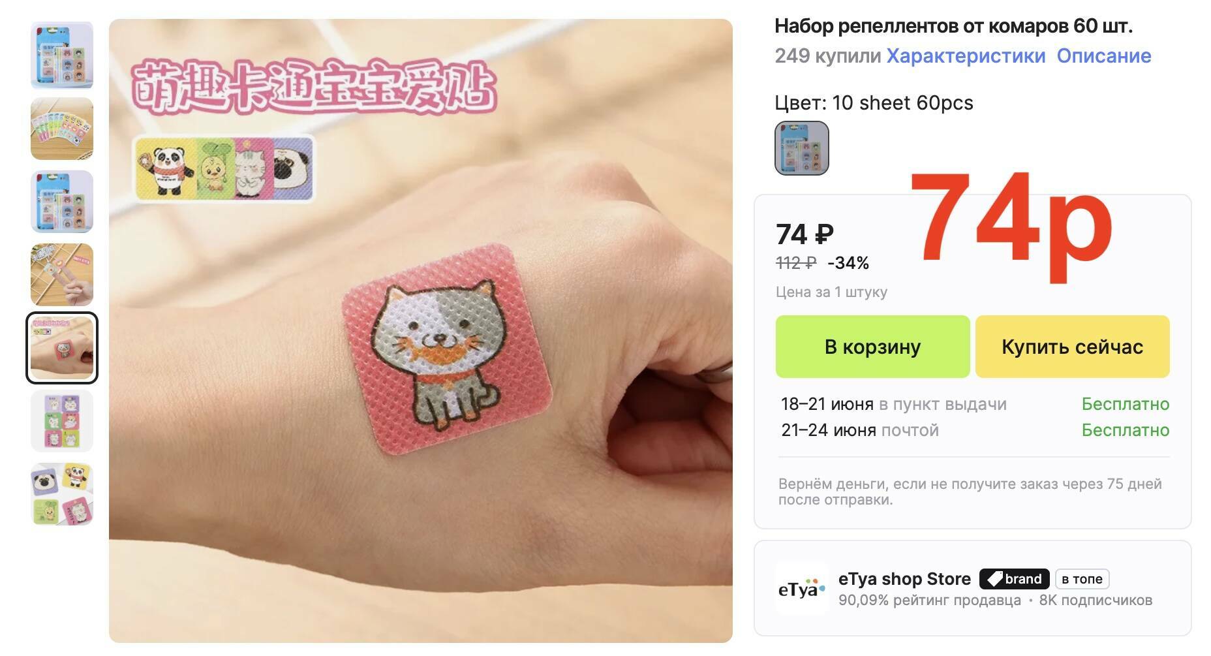The width and height of the screenshot is (1211, 656).
Task: View the last thumbnail with pug and panda stickers
Action: [62, 494]
